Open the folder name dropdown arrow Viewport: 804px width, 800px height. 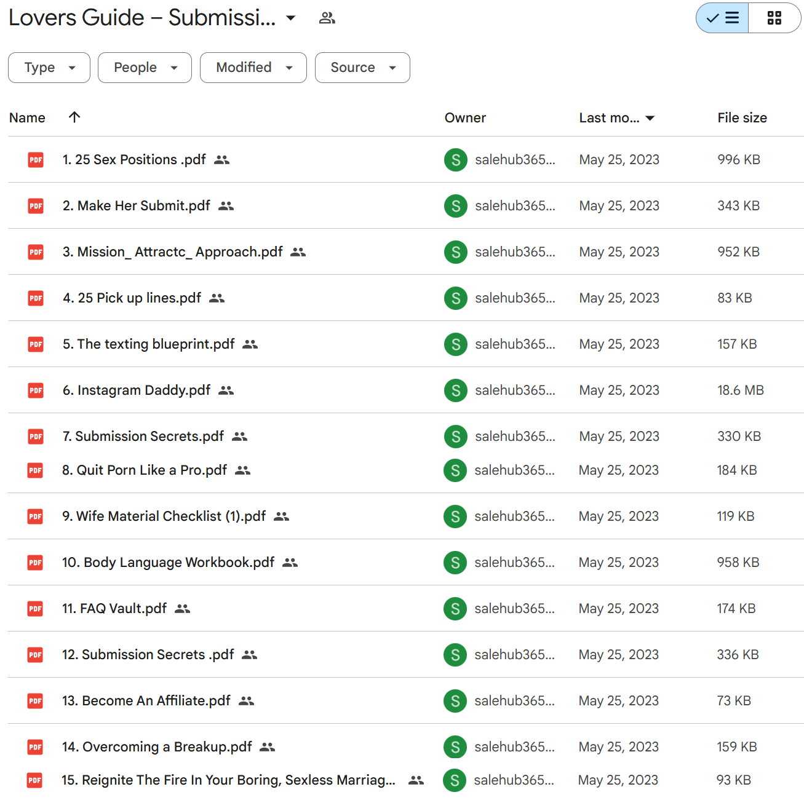coord(291,18)
